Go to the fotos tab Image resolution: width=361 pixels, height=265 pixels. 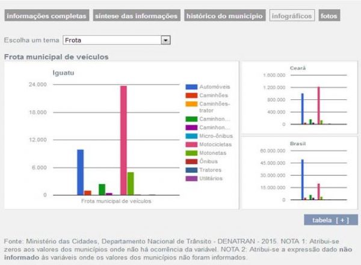tap(329, 16)
